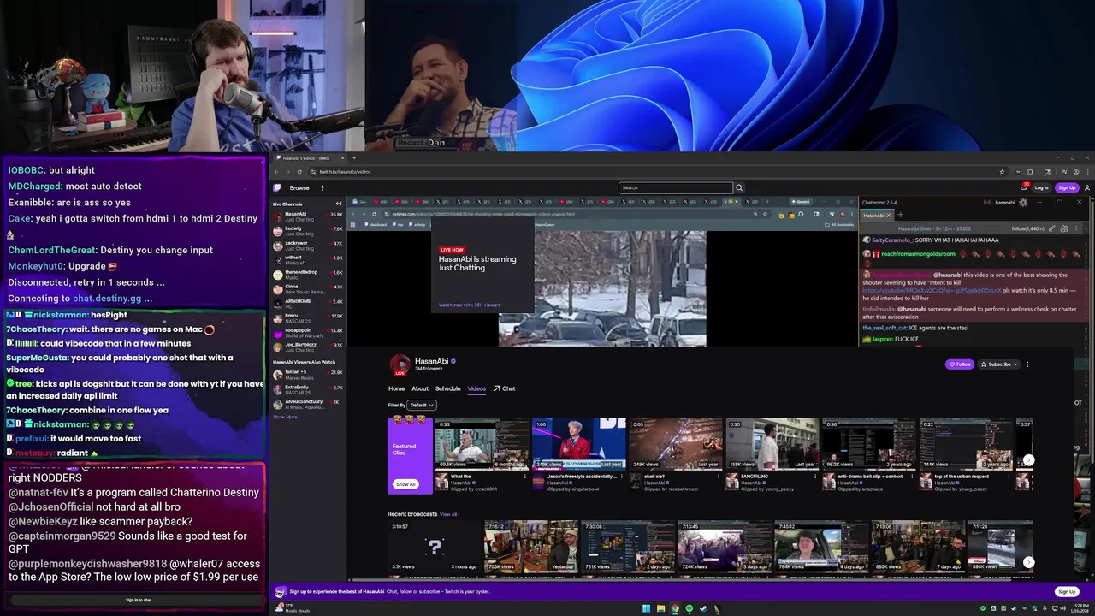Open sodapoppin channel in sidebar
Screen dimensions: 1095x616
[308, 332]
